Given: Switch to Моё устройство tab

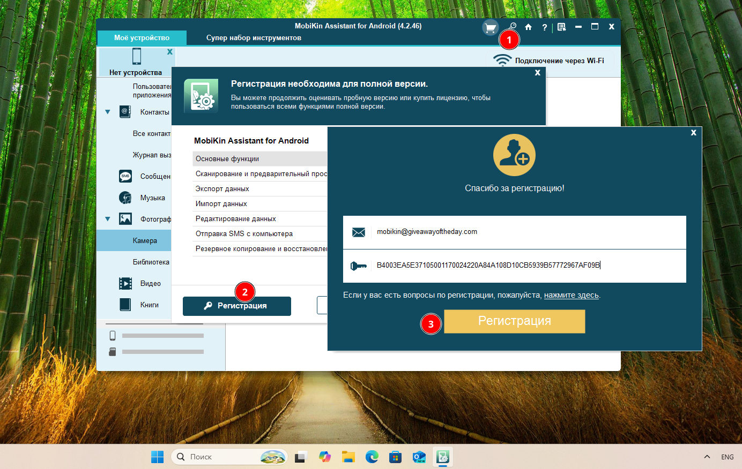Looking at the screenshot, I should 142,38.
